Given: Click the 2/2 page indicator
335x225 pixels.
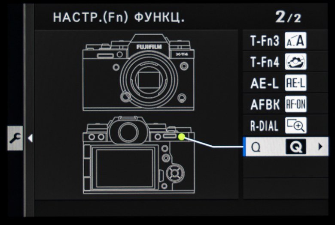Looking at the screenshot, I should pyautogui.click(x=288, y=17).
